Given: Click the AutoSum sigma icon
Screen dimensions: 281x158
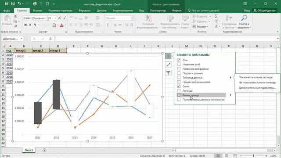Looking at the screenshot, I should 216,16.
